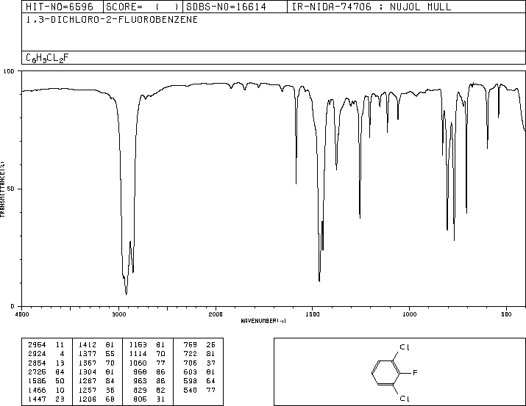The height and width of the screenshot is (406, 526).
Task: Click the 2964 peak value in the table
Action: pos(37,345)
